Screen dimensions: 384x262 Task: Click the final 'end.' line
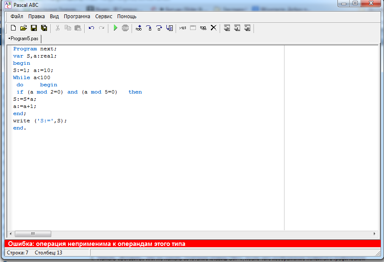tap(19, 128)
